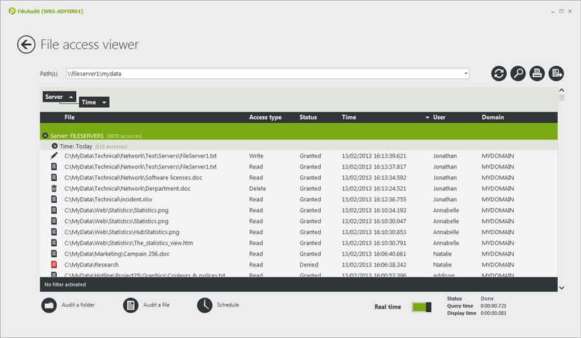Sort by the Domain column header
581x338 pixels.
[x=493, y=117]
